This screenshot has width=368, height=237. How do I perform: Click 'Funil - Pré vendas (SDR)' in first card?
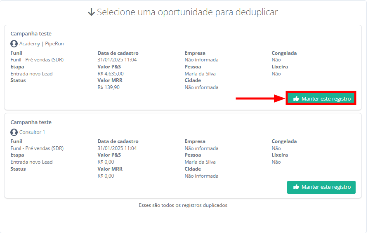pos(37,60)
